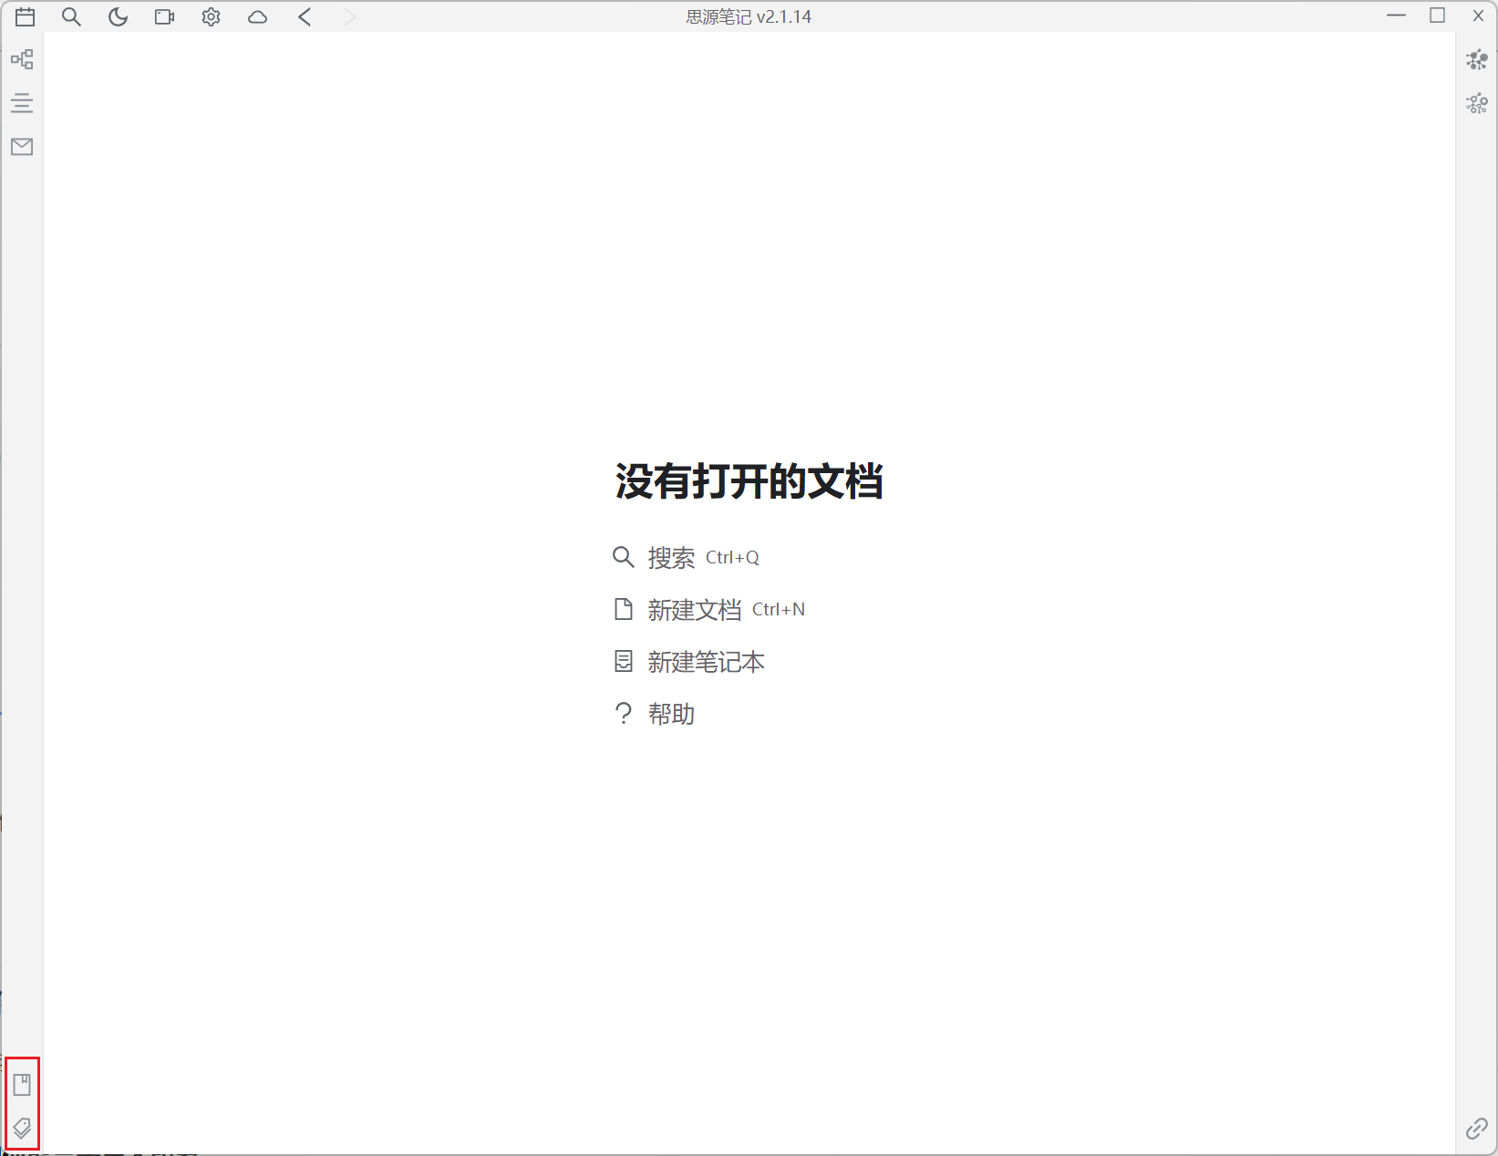
Task: Minimize the 思源笔记 window
Action: tap(1396, 15)
